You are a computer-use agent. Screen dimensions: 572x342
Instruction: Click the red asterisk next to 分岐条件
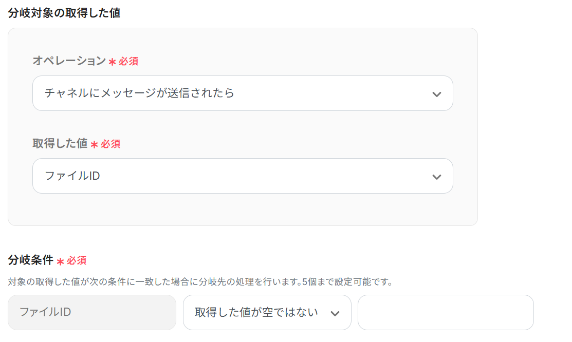pyautogui.click(x=60, y=261)
